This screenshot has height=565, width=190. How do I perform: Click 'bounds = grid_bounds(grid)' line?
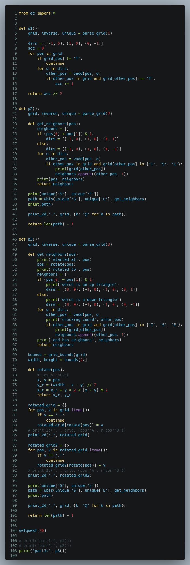(x=57, y=355)
